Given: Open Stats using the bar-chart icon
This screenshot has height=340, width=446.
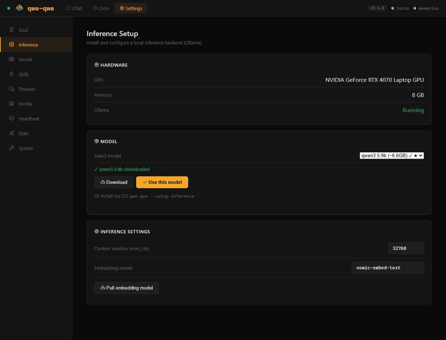Looking at the screenshot, I should click(x=12, y=133).
